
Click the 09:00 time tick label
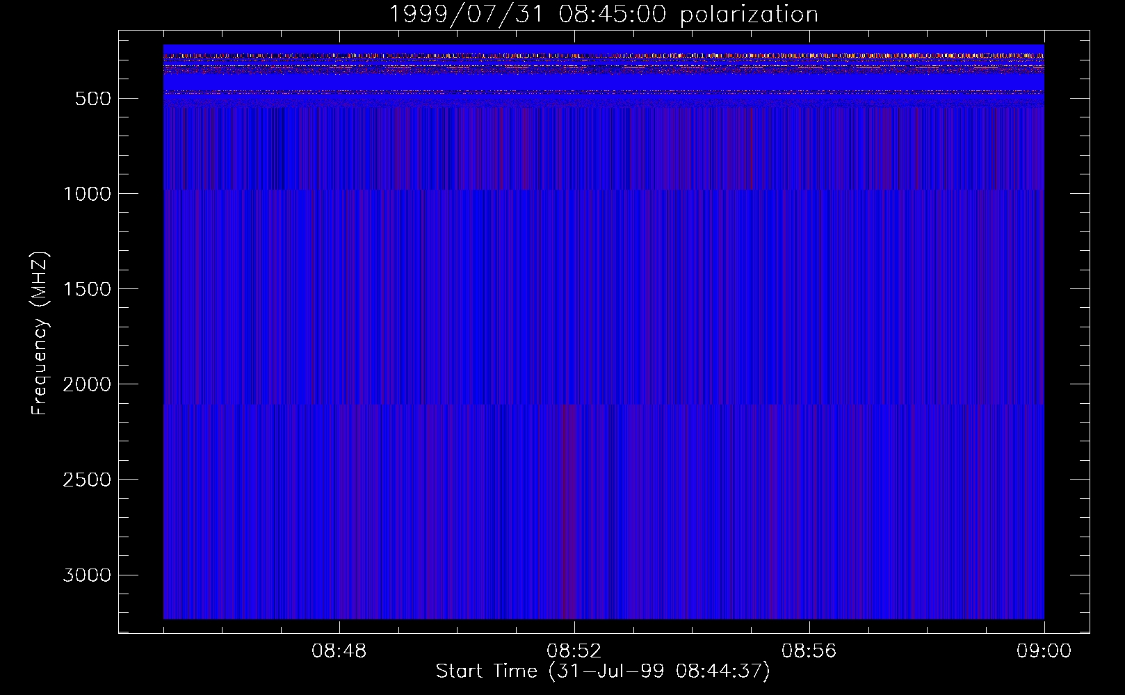(x=1044, y=651)
